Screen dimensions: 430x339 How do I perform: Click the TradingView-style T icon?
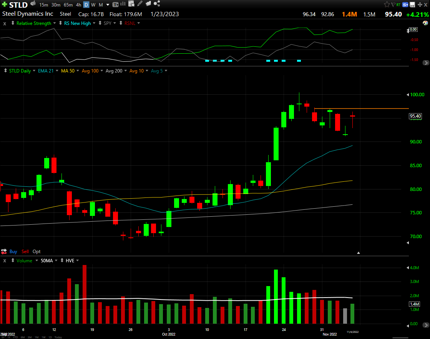(x=115, y=5)
